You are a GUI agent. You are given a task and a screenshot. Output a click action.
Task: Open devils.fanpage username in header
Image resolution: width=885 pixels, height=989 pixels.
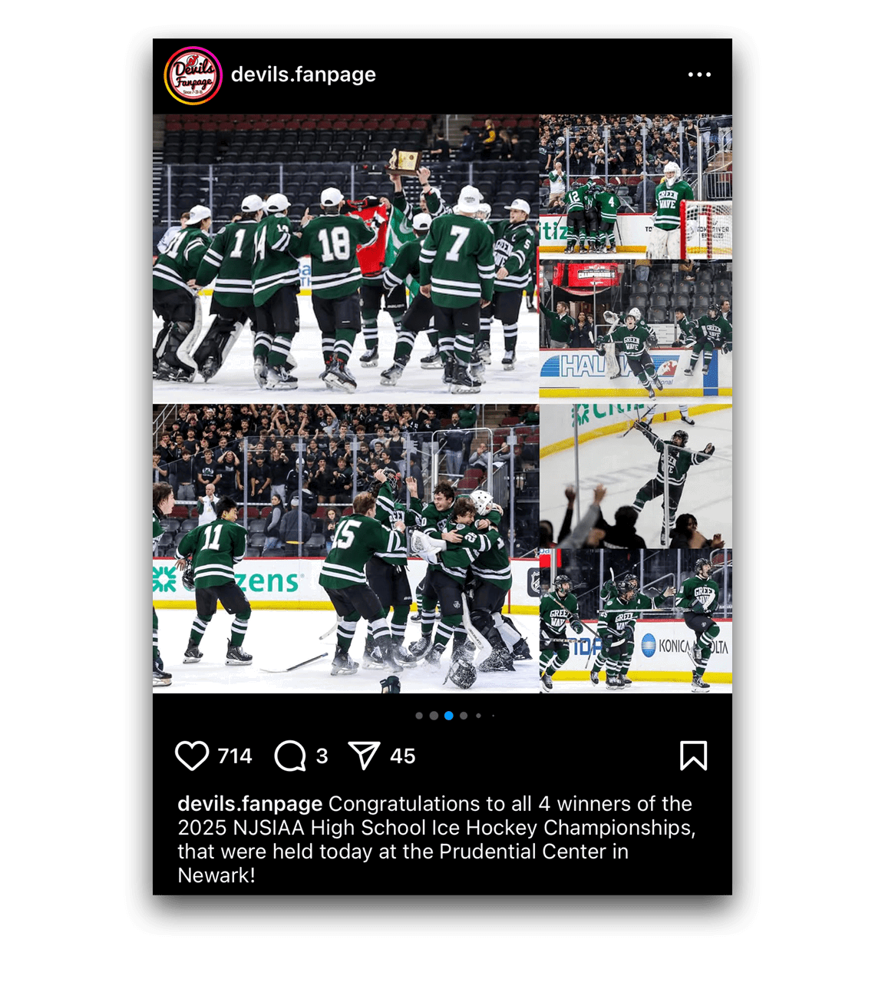click(303, 74)
